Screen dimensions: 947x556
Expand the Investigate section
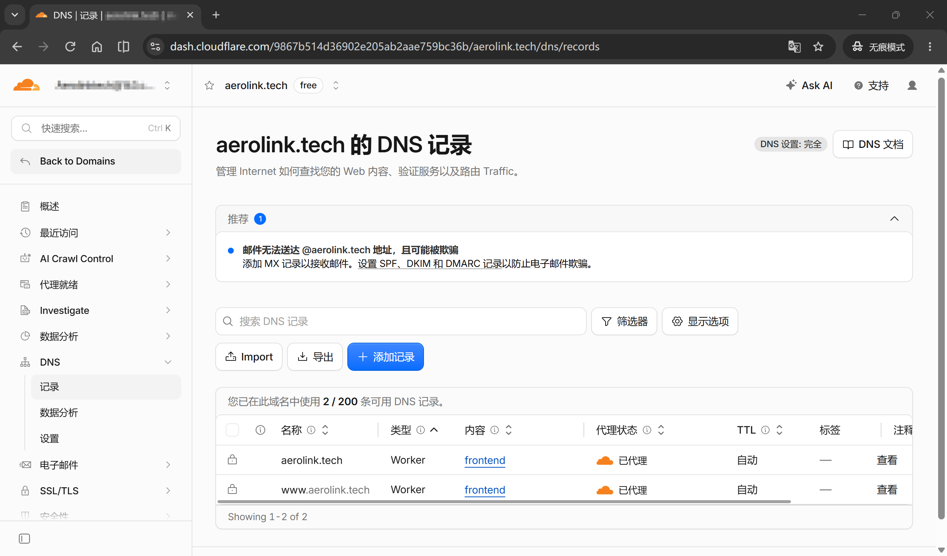pos(96,310)
